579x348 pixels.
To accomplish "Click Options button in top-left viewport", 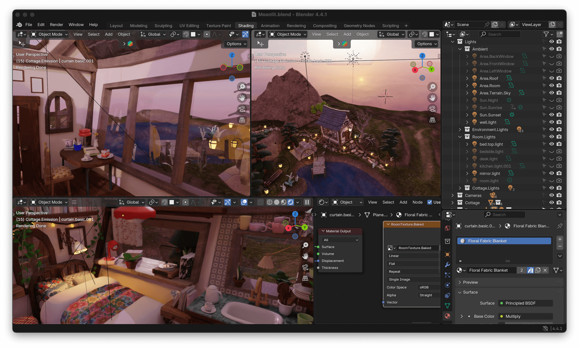I will [236, 44].
